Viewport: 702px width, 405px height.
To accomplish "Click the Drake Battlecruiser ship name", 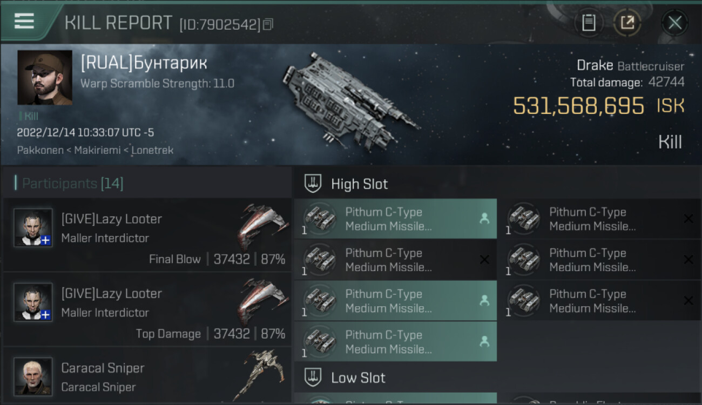I will tap(630, 66).
